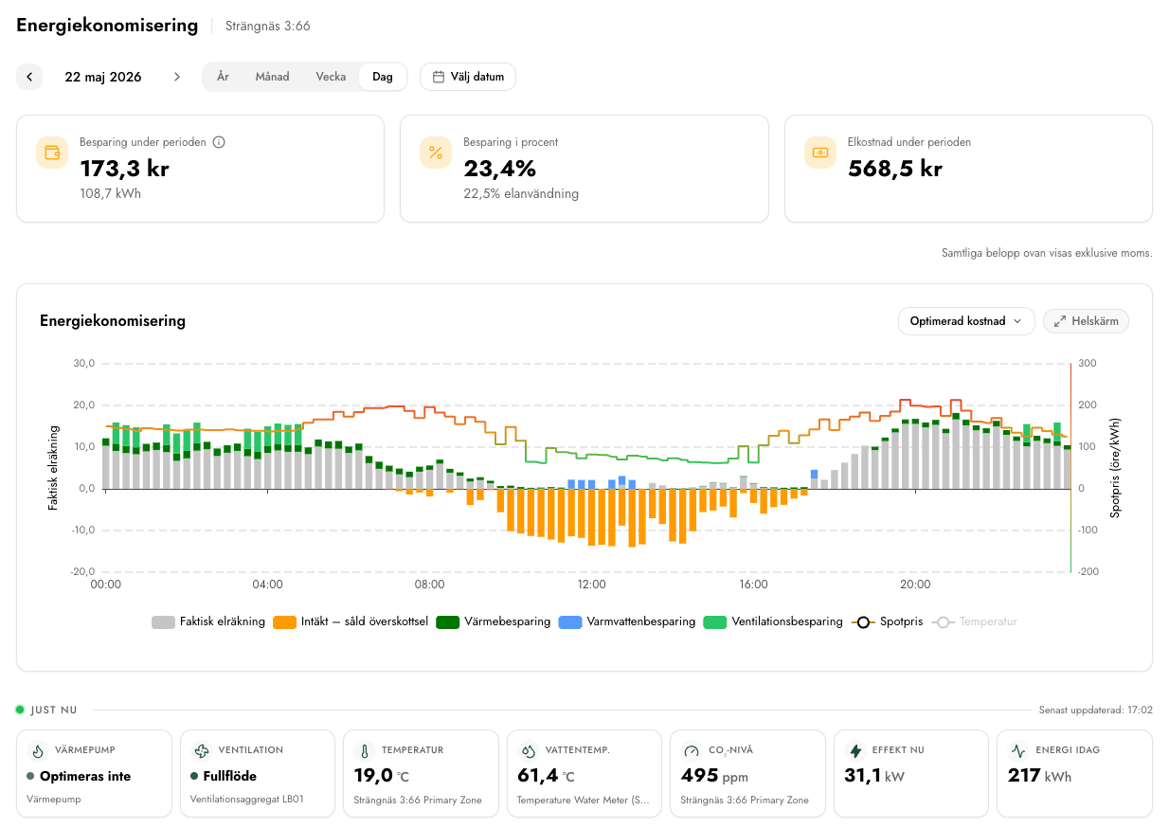Viewport: 1169px width, 828px height.
Task: Click the orange Intäkt legend swatch
Action: 285,622
